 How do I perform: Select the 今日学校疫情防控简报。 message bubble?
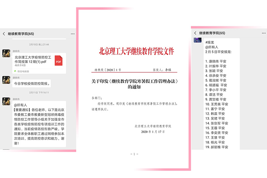tap(32, 83)
